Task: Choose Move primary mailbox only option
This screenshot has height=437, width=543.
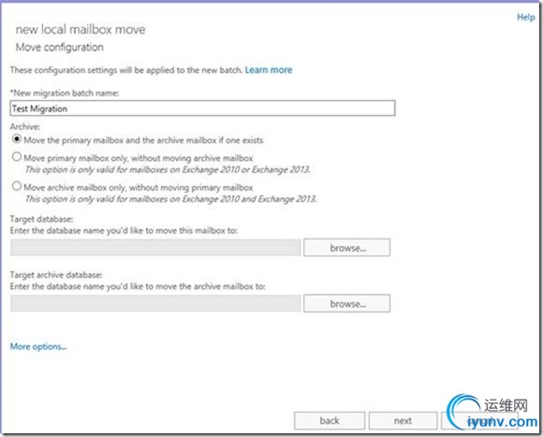Action: [16, 156]
